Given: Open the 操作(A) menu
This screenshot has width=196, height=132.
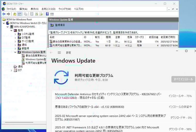Looking at the screenshot, I should (x=23, y=9).
